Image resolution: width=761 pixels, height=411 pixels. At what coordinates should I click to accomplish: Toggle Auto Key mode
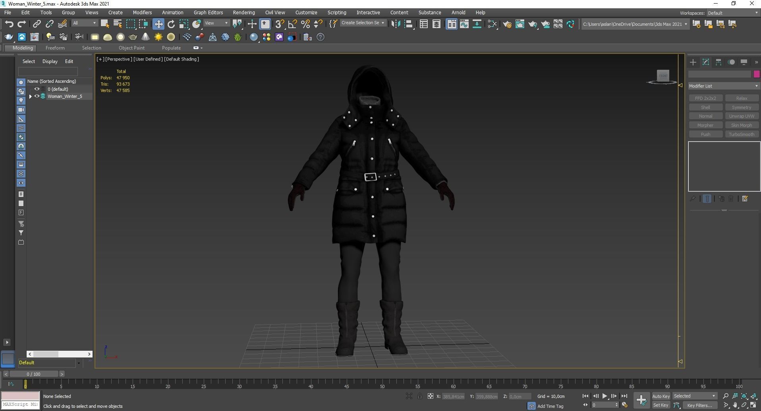coord(661,396)
